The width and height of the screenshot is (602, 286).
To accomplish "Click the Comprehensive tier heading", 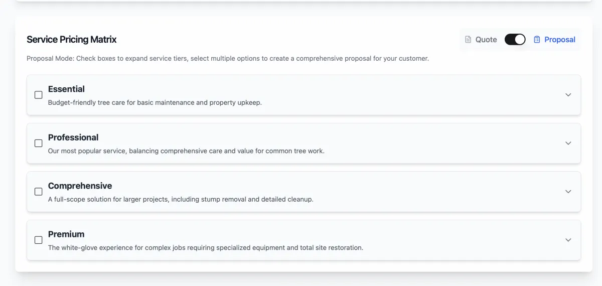I will click(x=80, y=186).
